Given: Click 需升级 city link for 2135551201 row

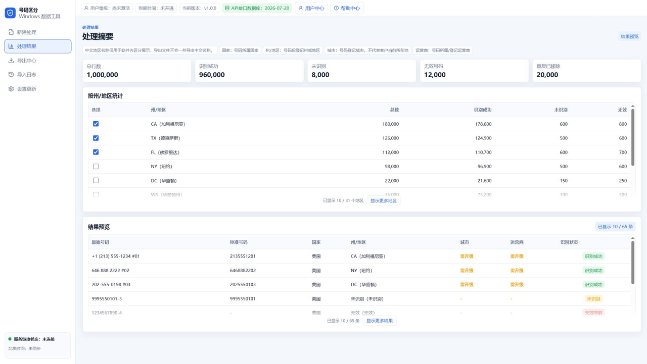Looking at the screenshot, I should click(x=467, y=256).
